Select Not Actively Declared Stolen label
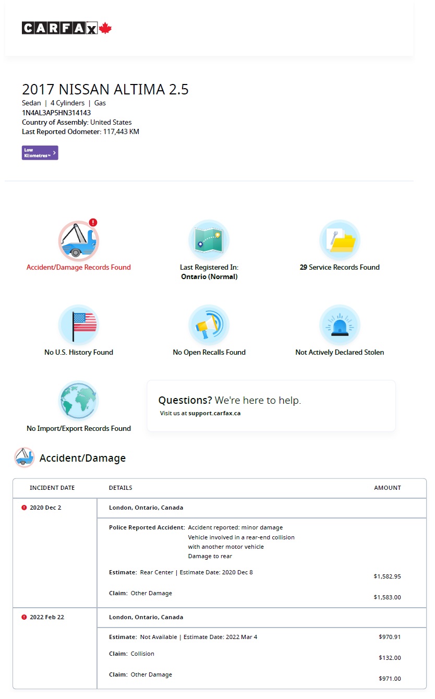 click(340, 352)
